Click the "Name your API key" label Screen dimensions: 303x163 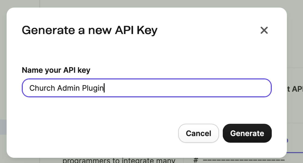(x=56, y=70)
